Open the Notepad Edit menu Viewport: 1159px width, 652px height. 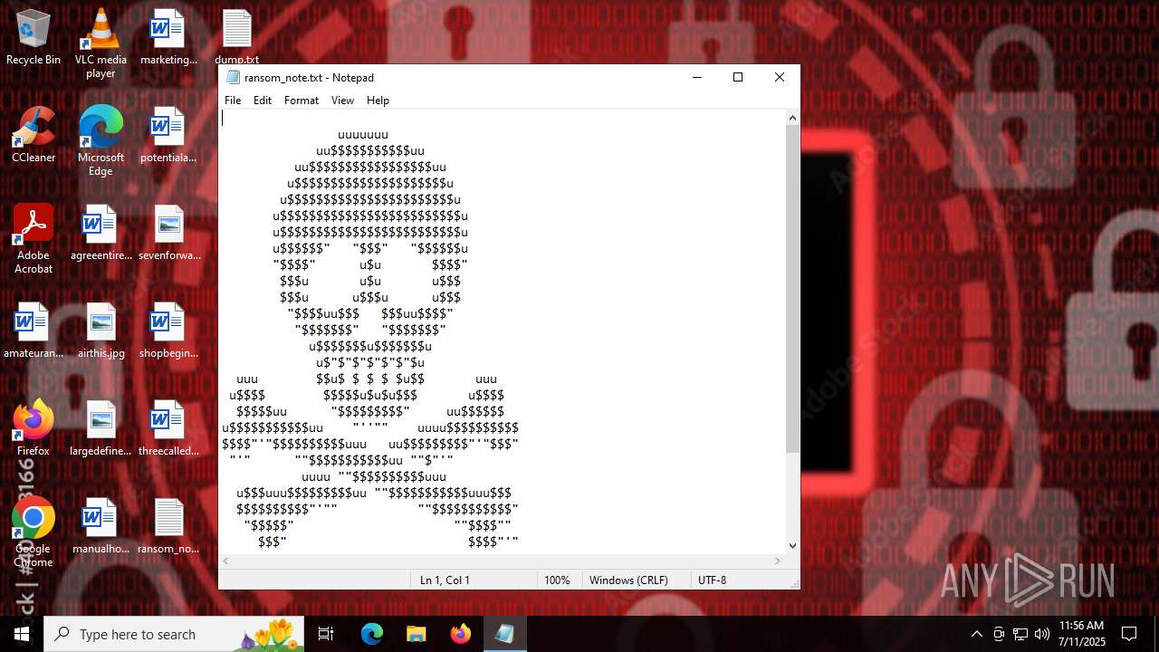coord(263,101)
